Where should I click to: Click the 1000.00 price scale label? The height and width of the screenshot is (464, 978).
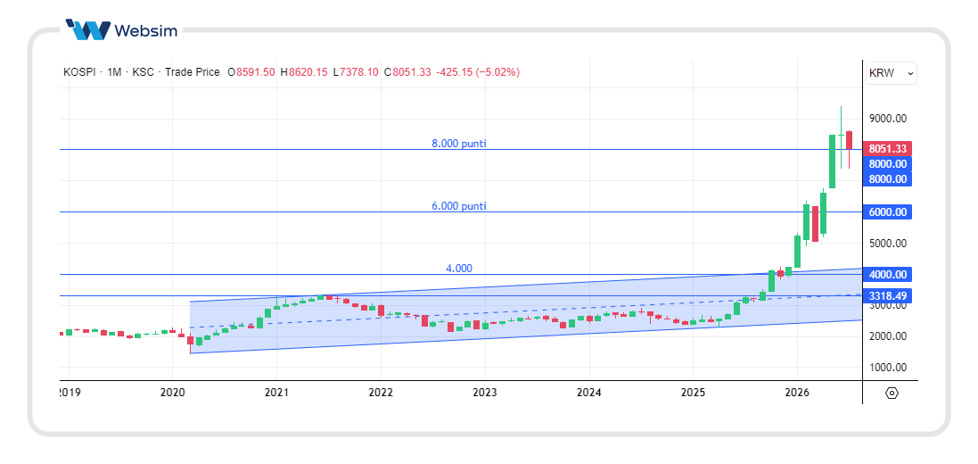888,368
